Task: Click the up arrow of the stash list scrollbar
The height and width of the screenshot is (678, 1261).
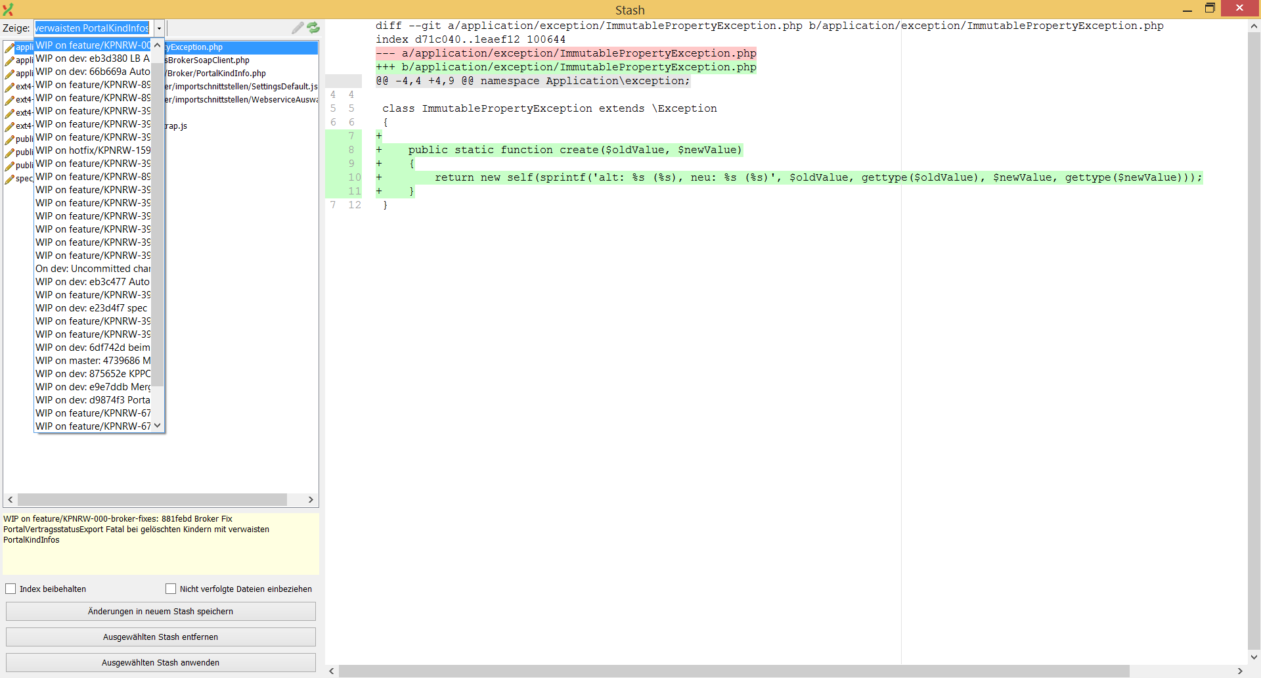Action: coord(157,46)
